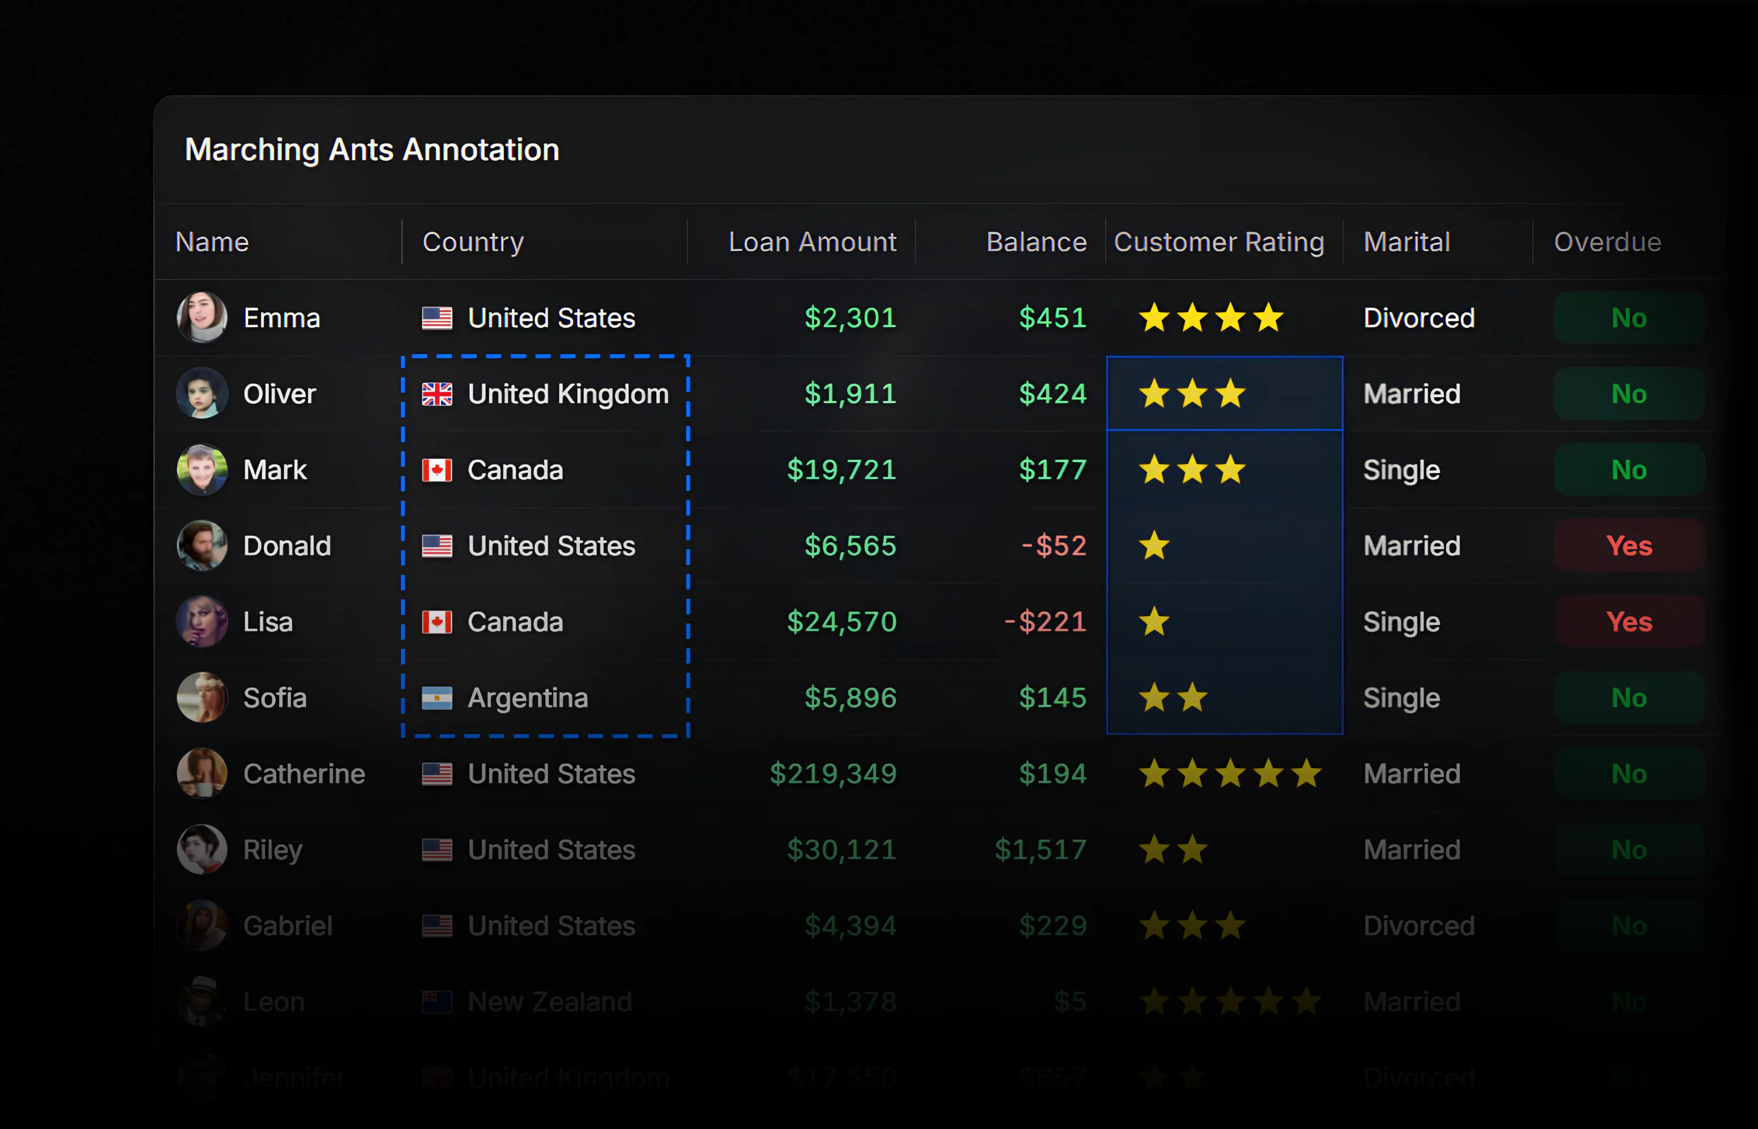Click Lisa's avatar picture
1758x1129 pixels.
coord(202,622)
